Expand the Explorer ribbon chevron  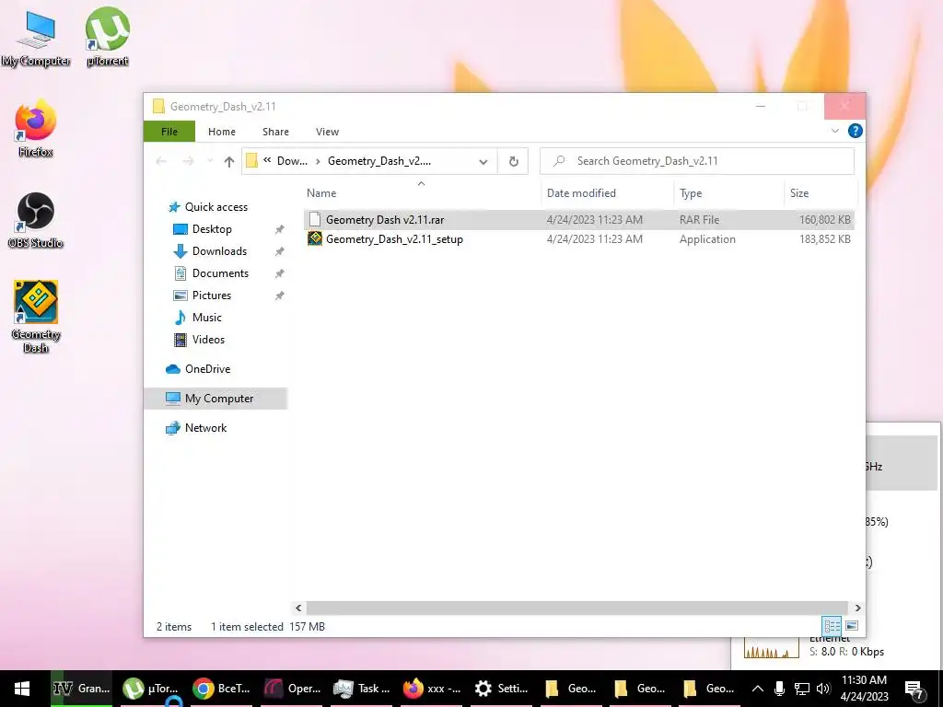pos(834,131)
